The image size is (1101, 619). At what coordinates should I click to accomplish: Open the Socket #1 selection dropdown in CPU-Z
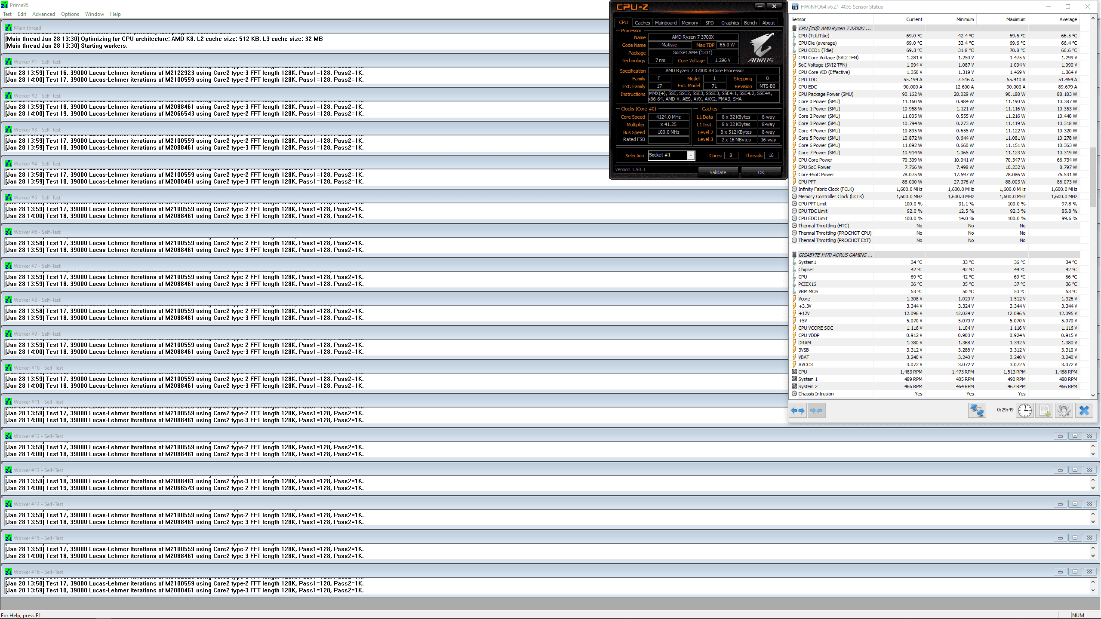tap(691, 155)
